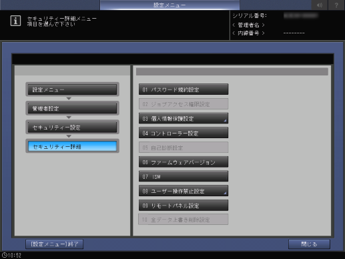Open 04 コントローラー設定
The height and width of the screenshot is (259, 345).
point(184,133)
